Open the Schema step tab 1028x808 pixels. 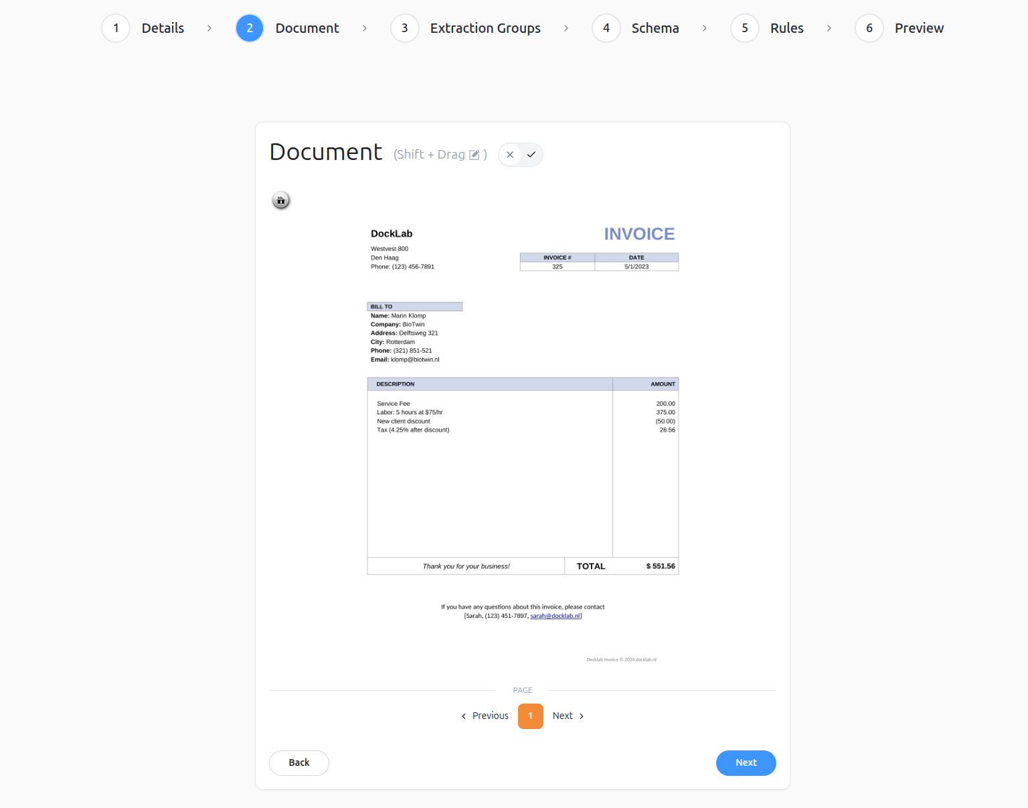click(655, 28)
